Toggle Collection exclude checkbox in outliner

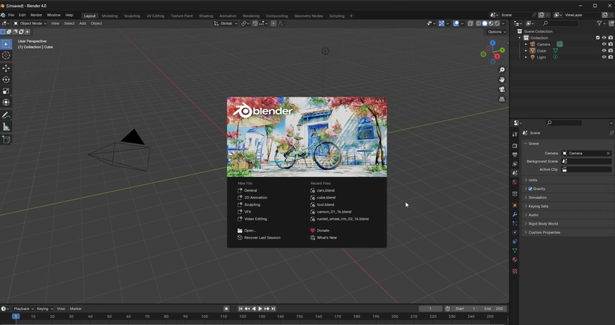(598, 37)
